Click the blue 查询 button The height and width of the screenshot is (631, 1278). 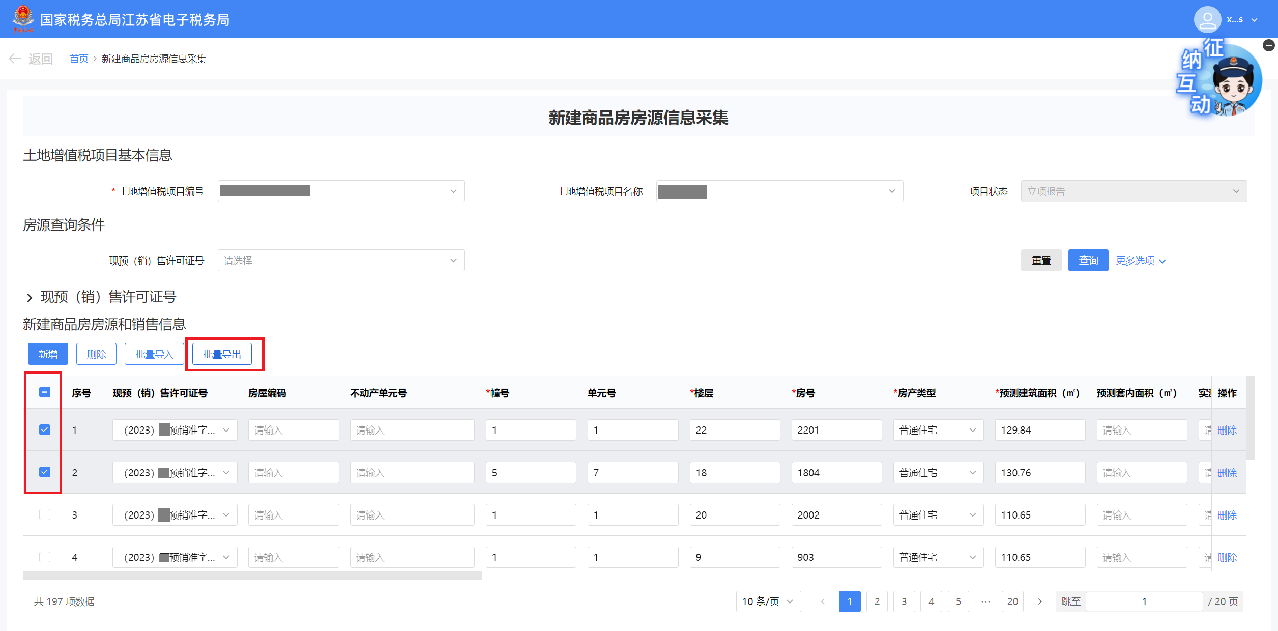(1088, 261)
